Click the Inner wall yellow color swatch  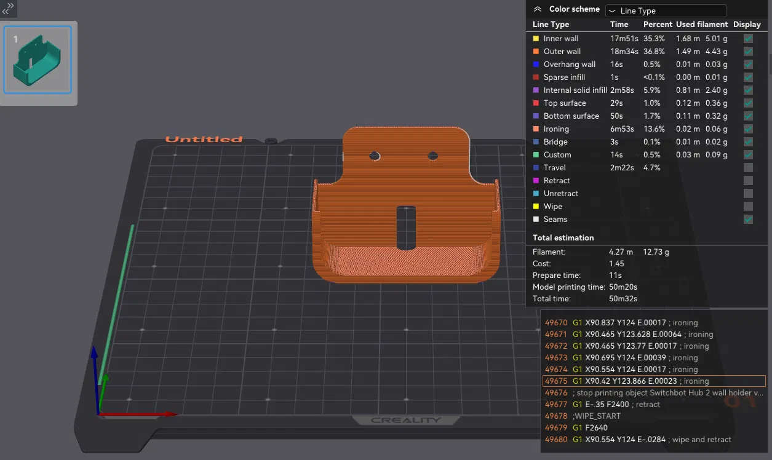pos(536,38)
